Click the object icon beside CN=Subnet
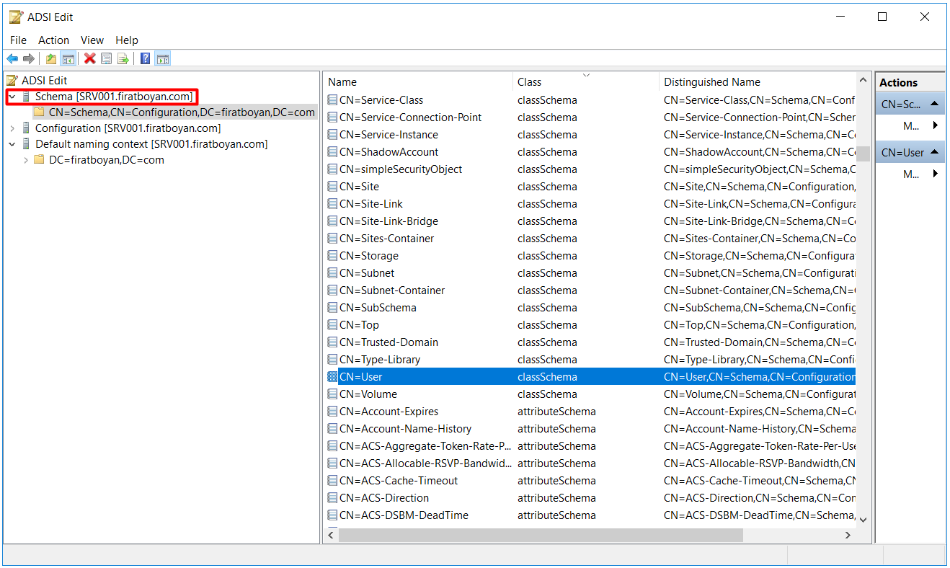The height and width of the screenshot is (568, 950). click(332, 273)
